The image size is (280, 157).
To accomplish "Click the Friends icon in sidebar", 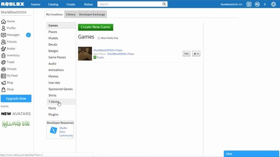I will click(x=3, y=42).
